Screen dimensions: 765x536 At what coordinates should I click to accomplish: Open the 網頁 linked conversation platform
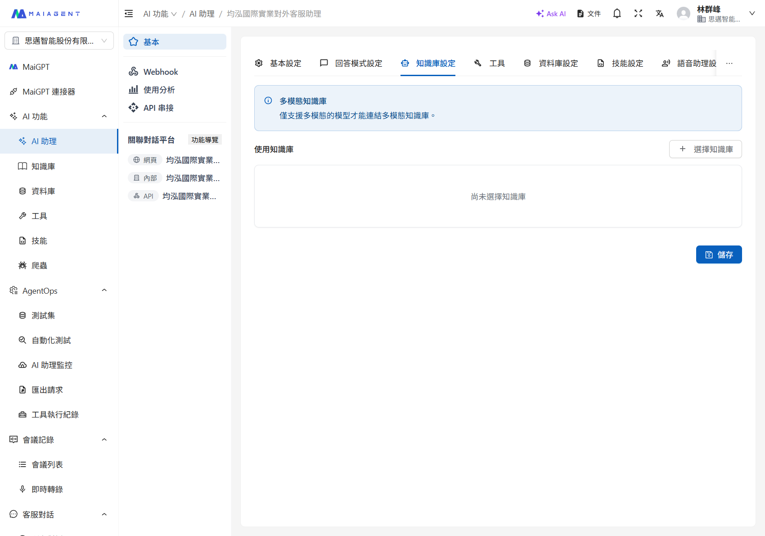click(175, 160)
